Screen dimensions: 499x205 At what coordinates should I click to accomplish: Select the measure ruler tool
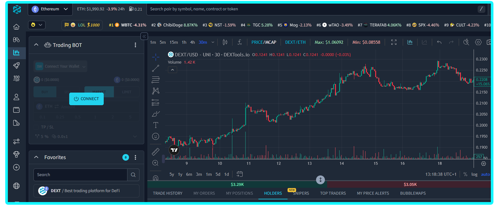(156, 152)
